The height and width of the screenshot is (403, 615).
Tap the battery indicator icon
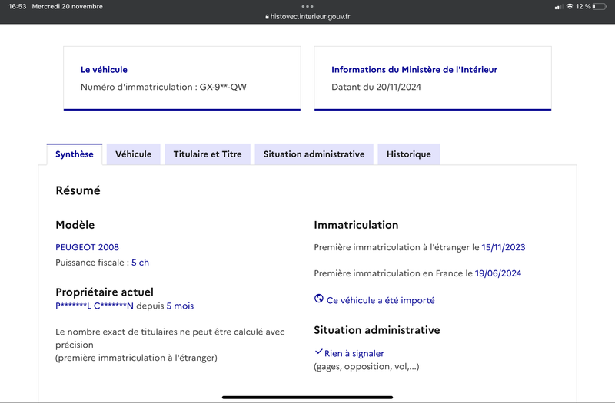point(600,6)
